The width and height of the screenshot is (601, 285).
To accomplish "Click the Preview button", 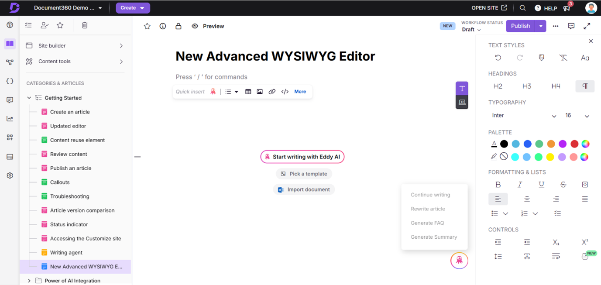I will [x=208, y=26].
